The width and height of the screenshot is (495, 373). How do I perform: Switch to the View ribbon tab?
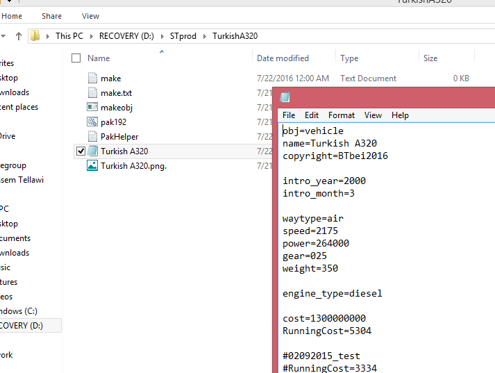(90, 16)
